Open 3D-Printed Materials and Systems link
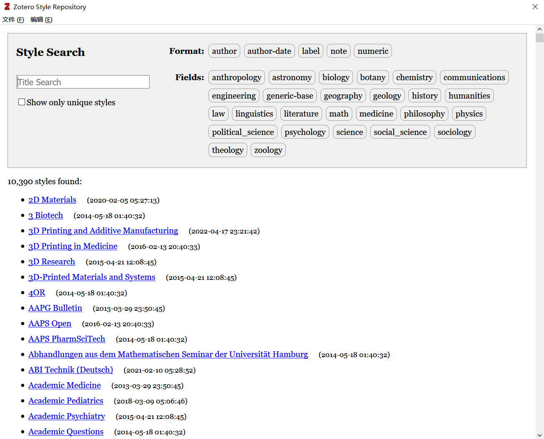This screenshot has width=544, height=439. click(x=92, y=277)
